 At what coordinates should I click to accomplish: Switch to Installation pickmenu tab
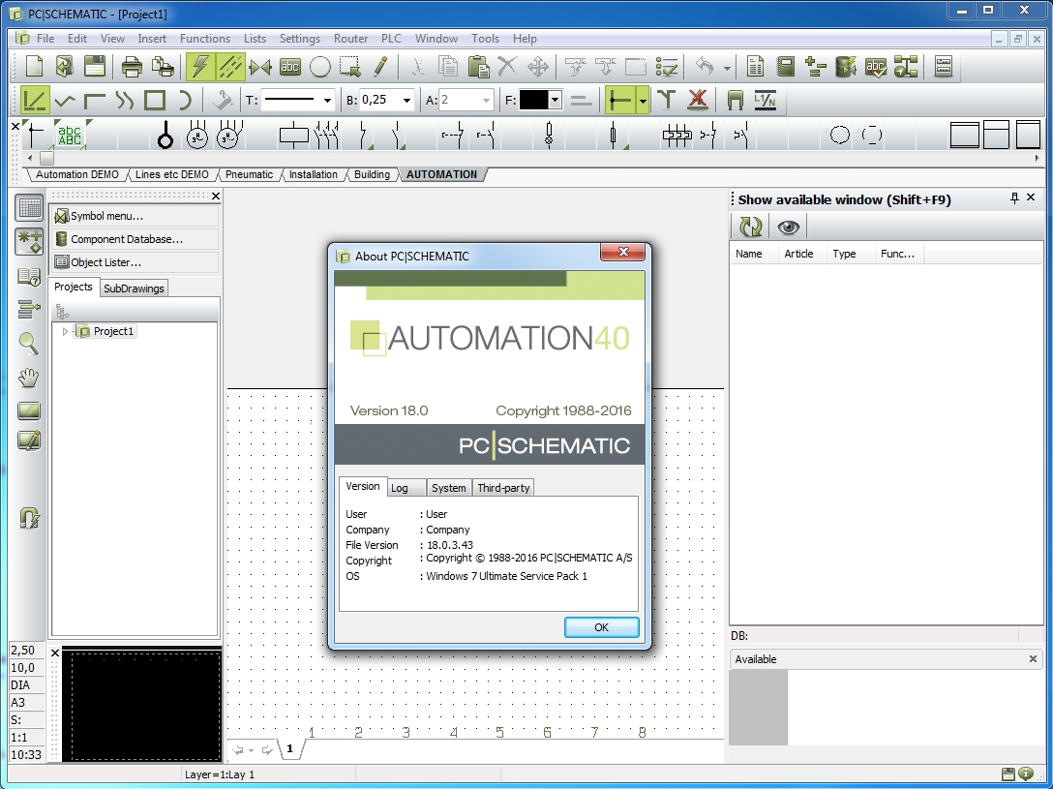(x=313, y=174)
